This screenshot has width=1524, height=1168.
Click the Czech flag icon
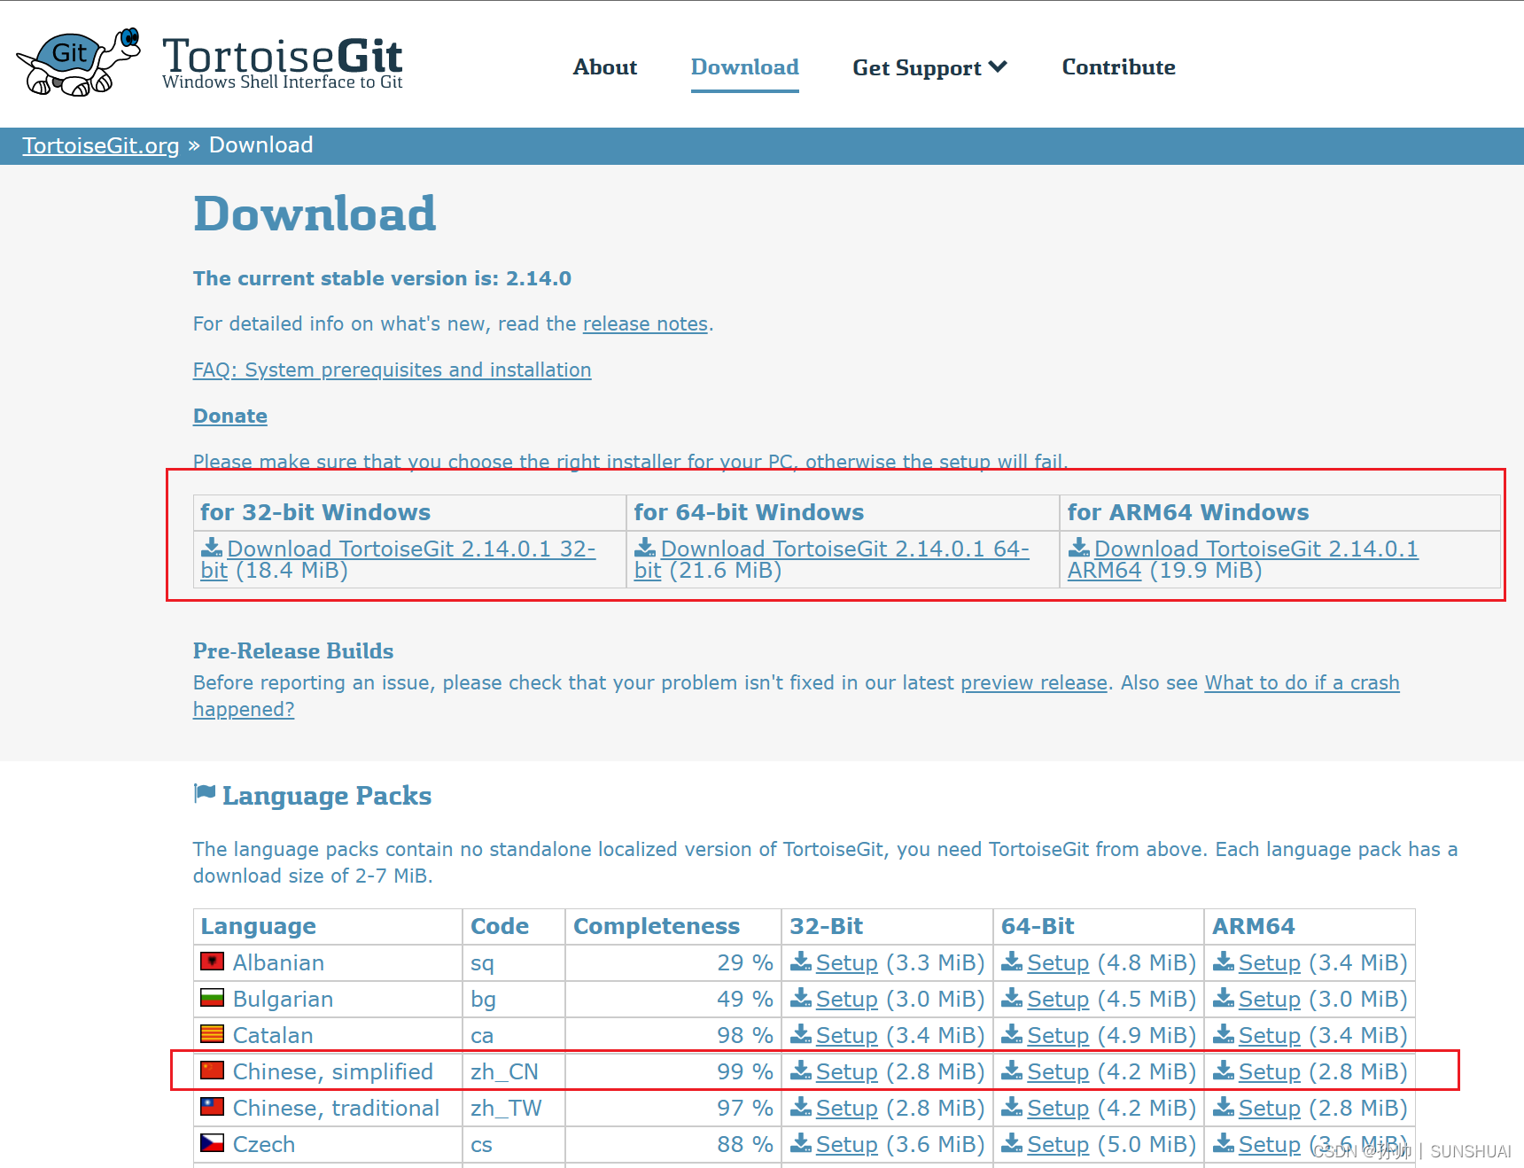212,1143
